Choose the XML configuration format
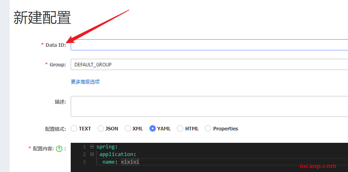This screenshot has height=172, width=348. (128, 128)
